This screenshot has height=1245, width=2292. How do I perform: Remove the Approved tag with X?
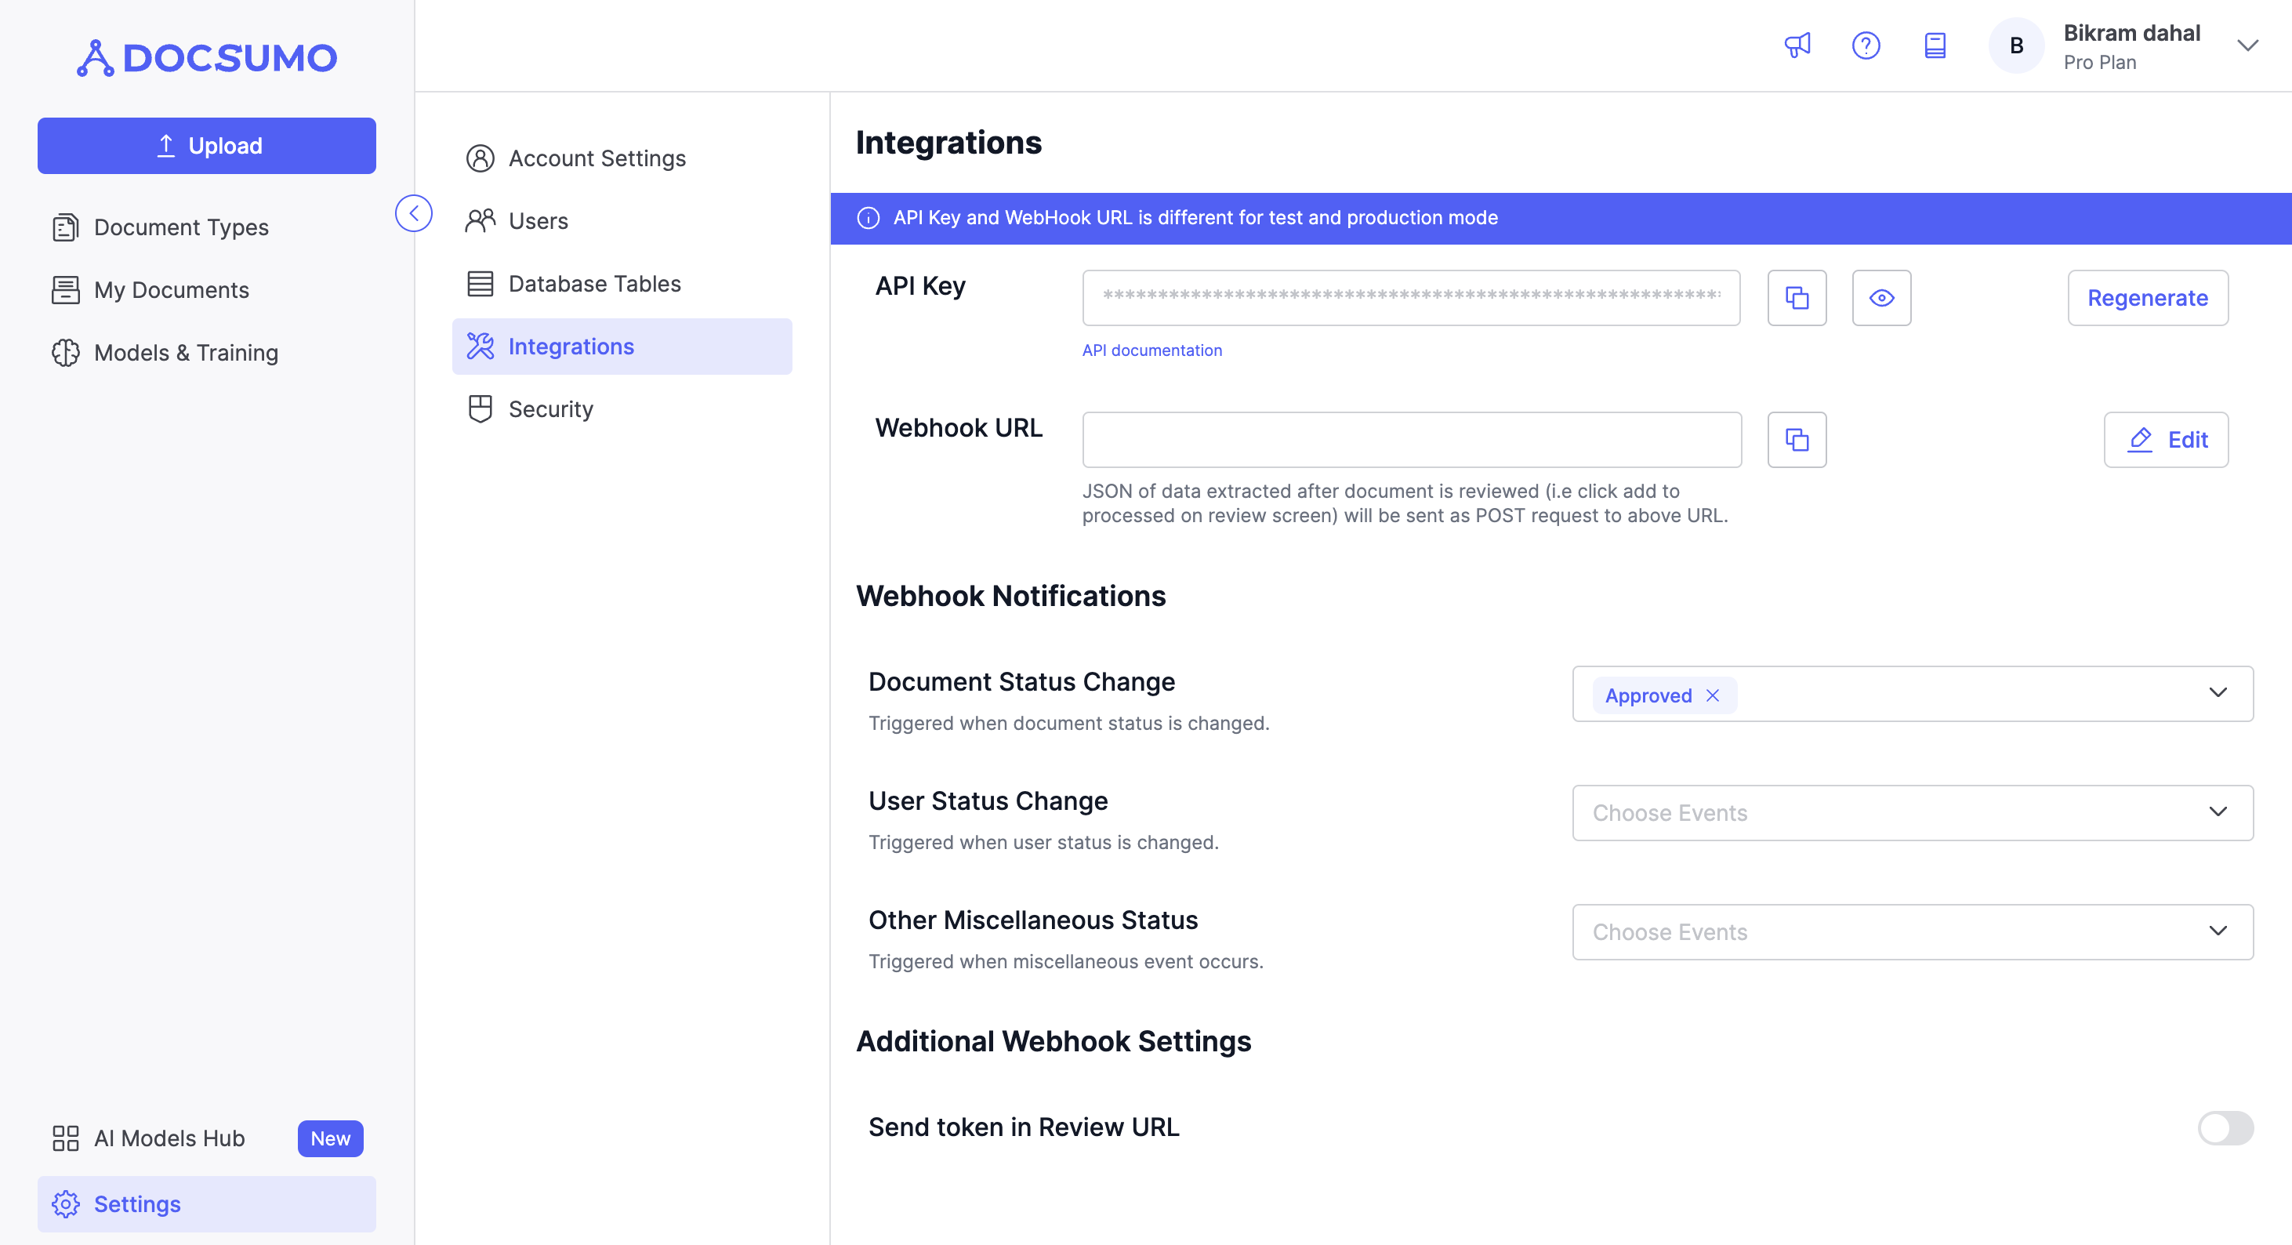point(1713,695)
